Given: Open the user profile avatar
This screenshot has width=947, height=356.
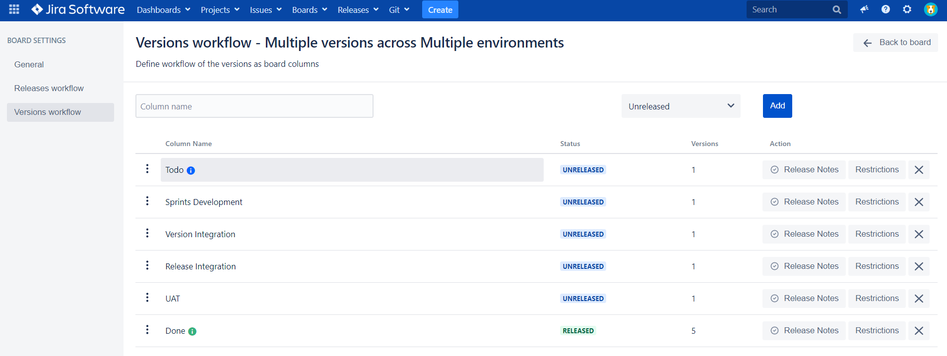Looking at the screenshot, I should pyautogui.click(x=931, y=9).
